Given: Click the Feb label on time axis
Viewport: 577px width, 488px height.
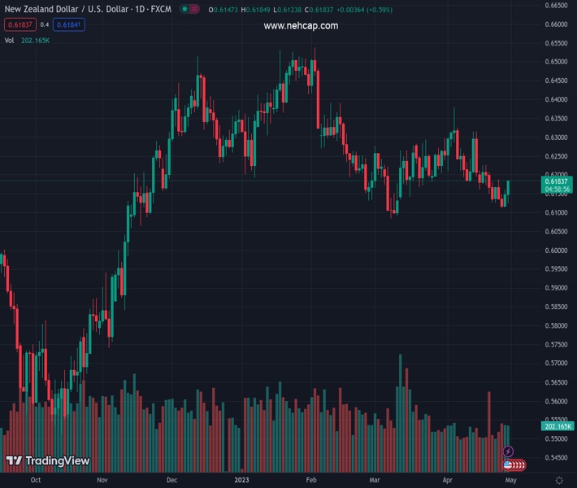Looking at the screenshot, I should 310,481.
